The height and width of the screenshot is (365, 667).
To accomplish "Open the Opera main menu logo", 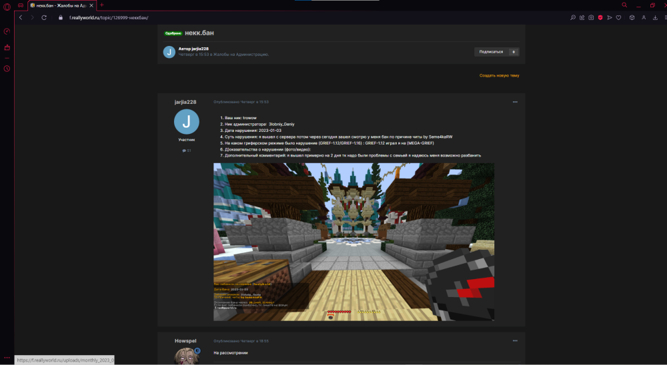I will (x=7, y=7).
